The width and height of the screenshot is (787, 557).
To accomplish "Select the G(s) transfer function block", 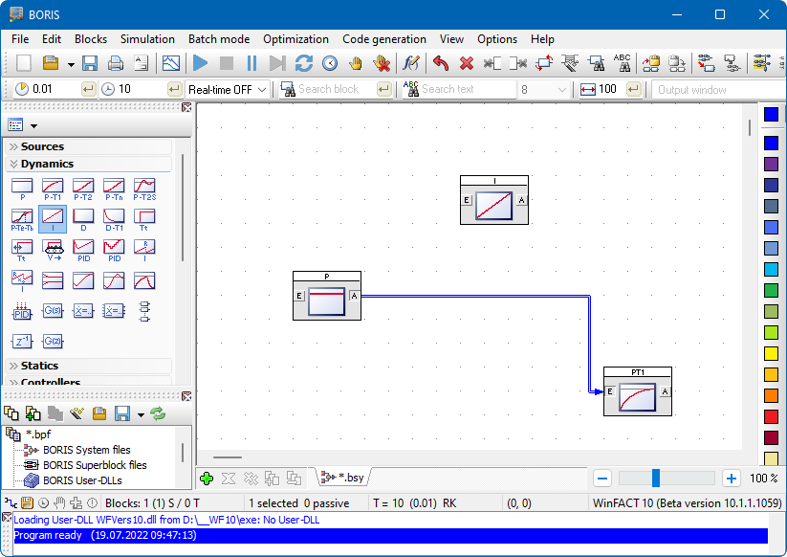I will (x=53, y=311).
